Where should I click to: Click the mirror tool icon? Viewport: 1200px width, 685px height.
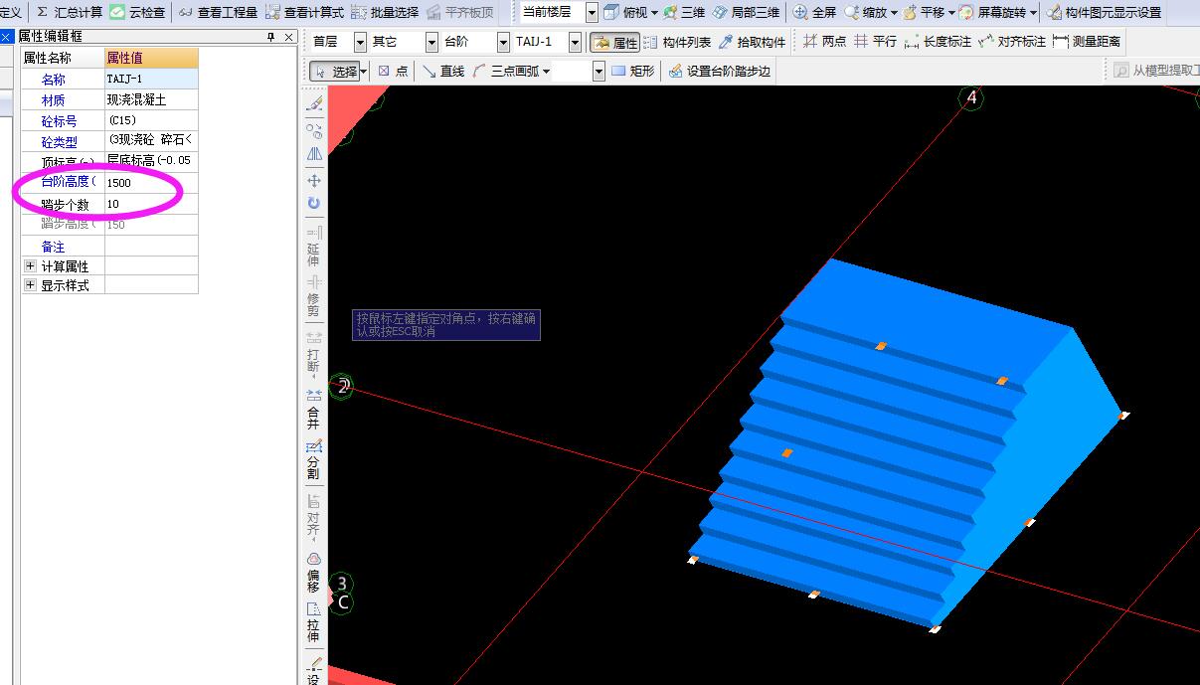[314, 154]
